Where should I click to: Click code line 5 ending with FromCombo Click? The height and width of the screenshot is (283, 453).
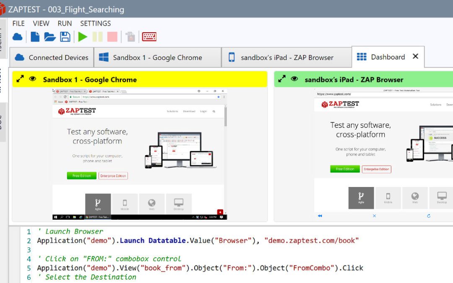(200, 268)
